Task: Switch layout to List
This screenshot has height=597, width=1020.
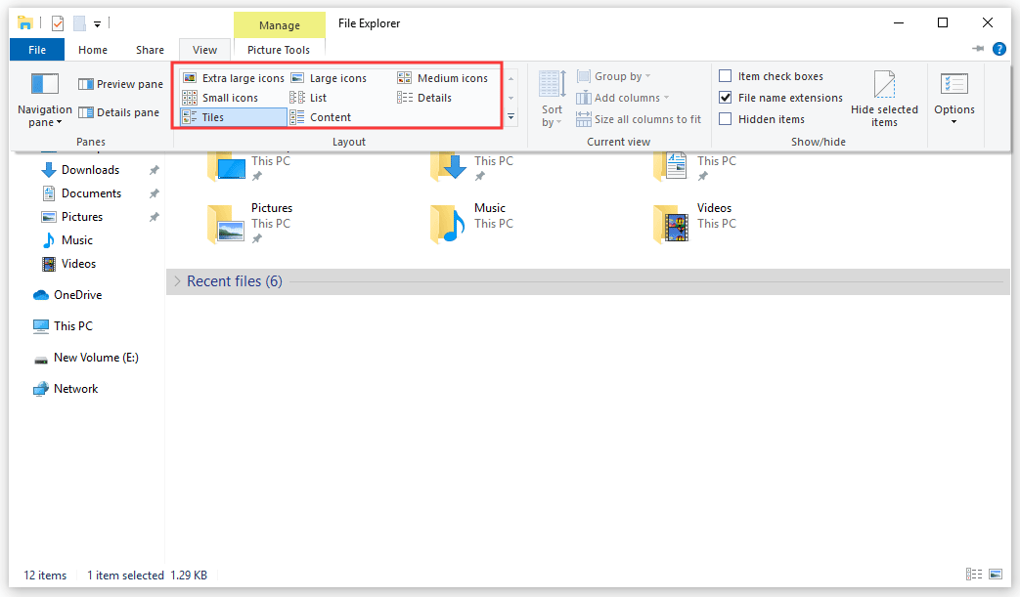Action: pos(308,98)
